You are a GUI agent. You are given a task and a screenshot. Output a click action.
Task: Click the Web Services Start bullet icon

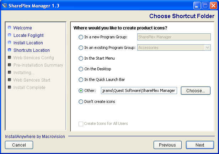pyautogui.click(x=10, y=80)
